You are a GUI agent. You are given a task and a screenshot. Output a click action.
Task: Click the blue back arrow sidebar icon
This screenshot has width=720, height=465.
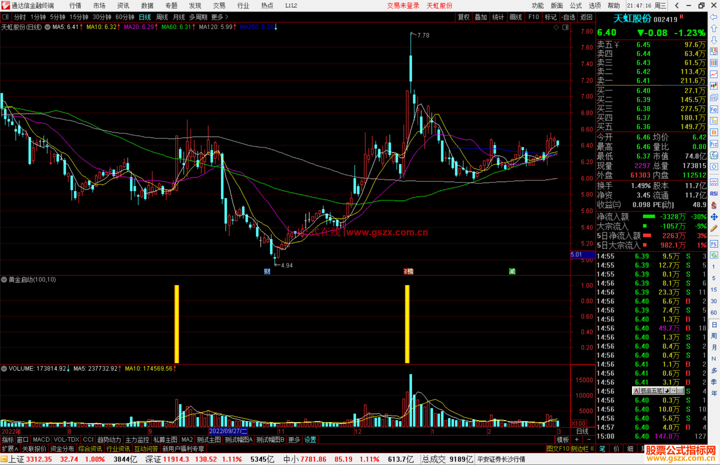pyautogui.click(x=714, y=17)
